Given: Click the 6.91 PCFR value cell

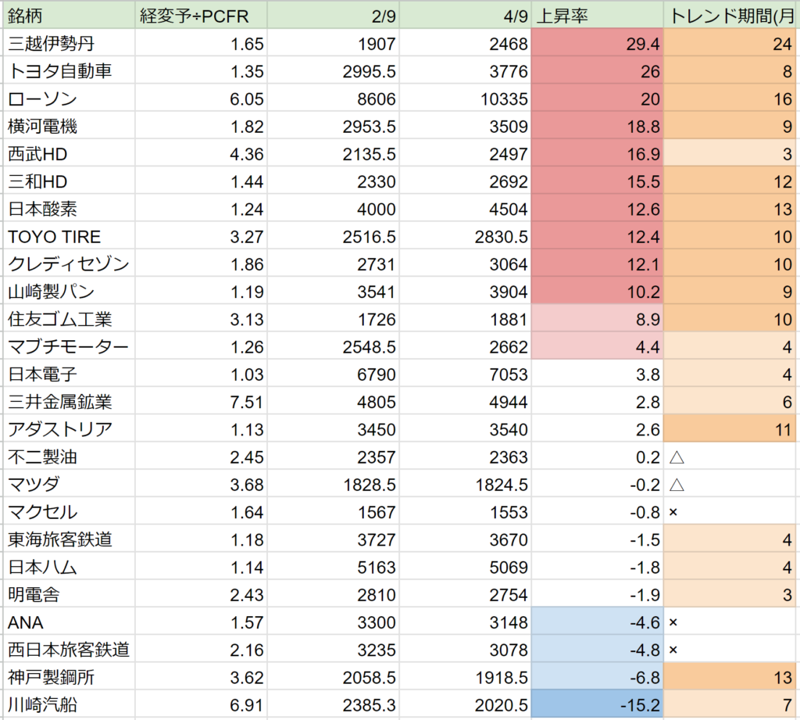Looking at the screenshot, I should click(x=201, y=705).
